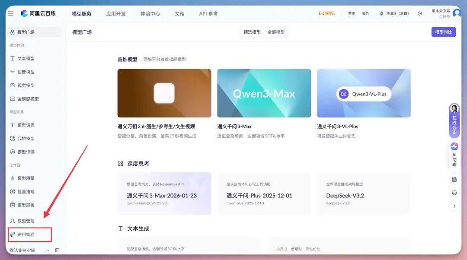Click the Alibaba Cloud Bailian logo
The height and width of the screenshot is (260, 467).
pyautogui.click(x=38, y=13)
